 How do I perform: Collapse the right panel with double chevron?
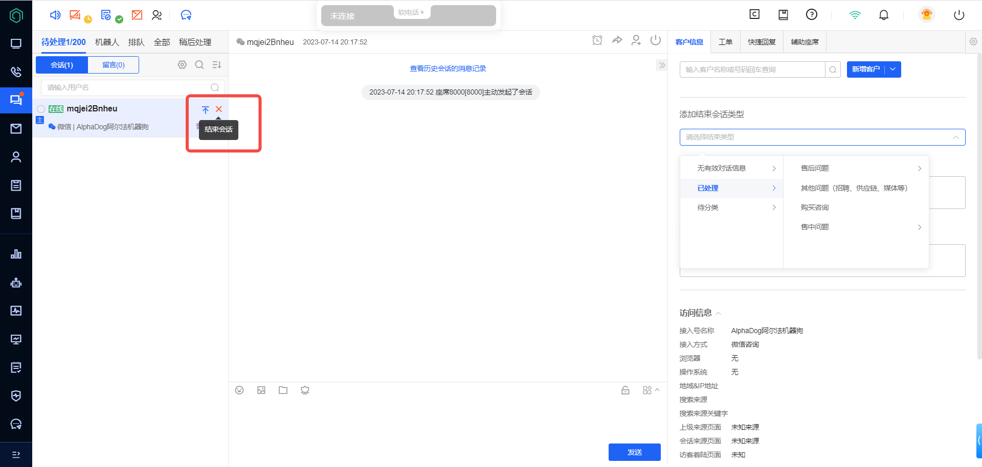pos(662,65)
